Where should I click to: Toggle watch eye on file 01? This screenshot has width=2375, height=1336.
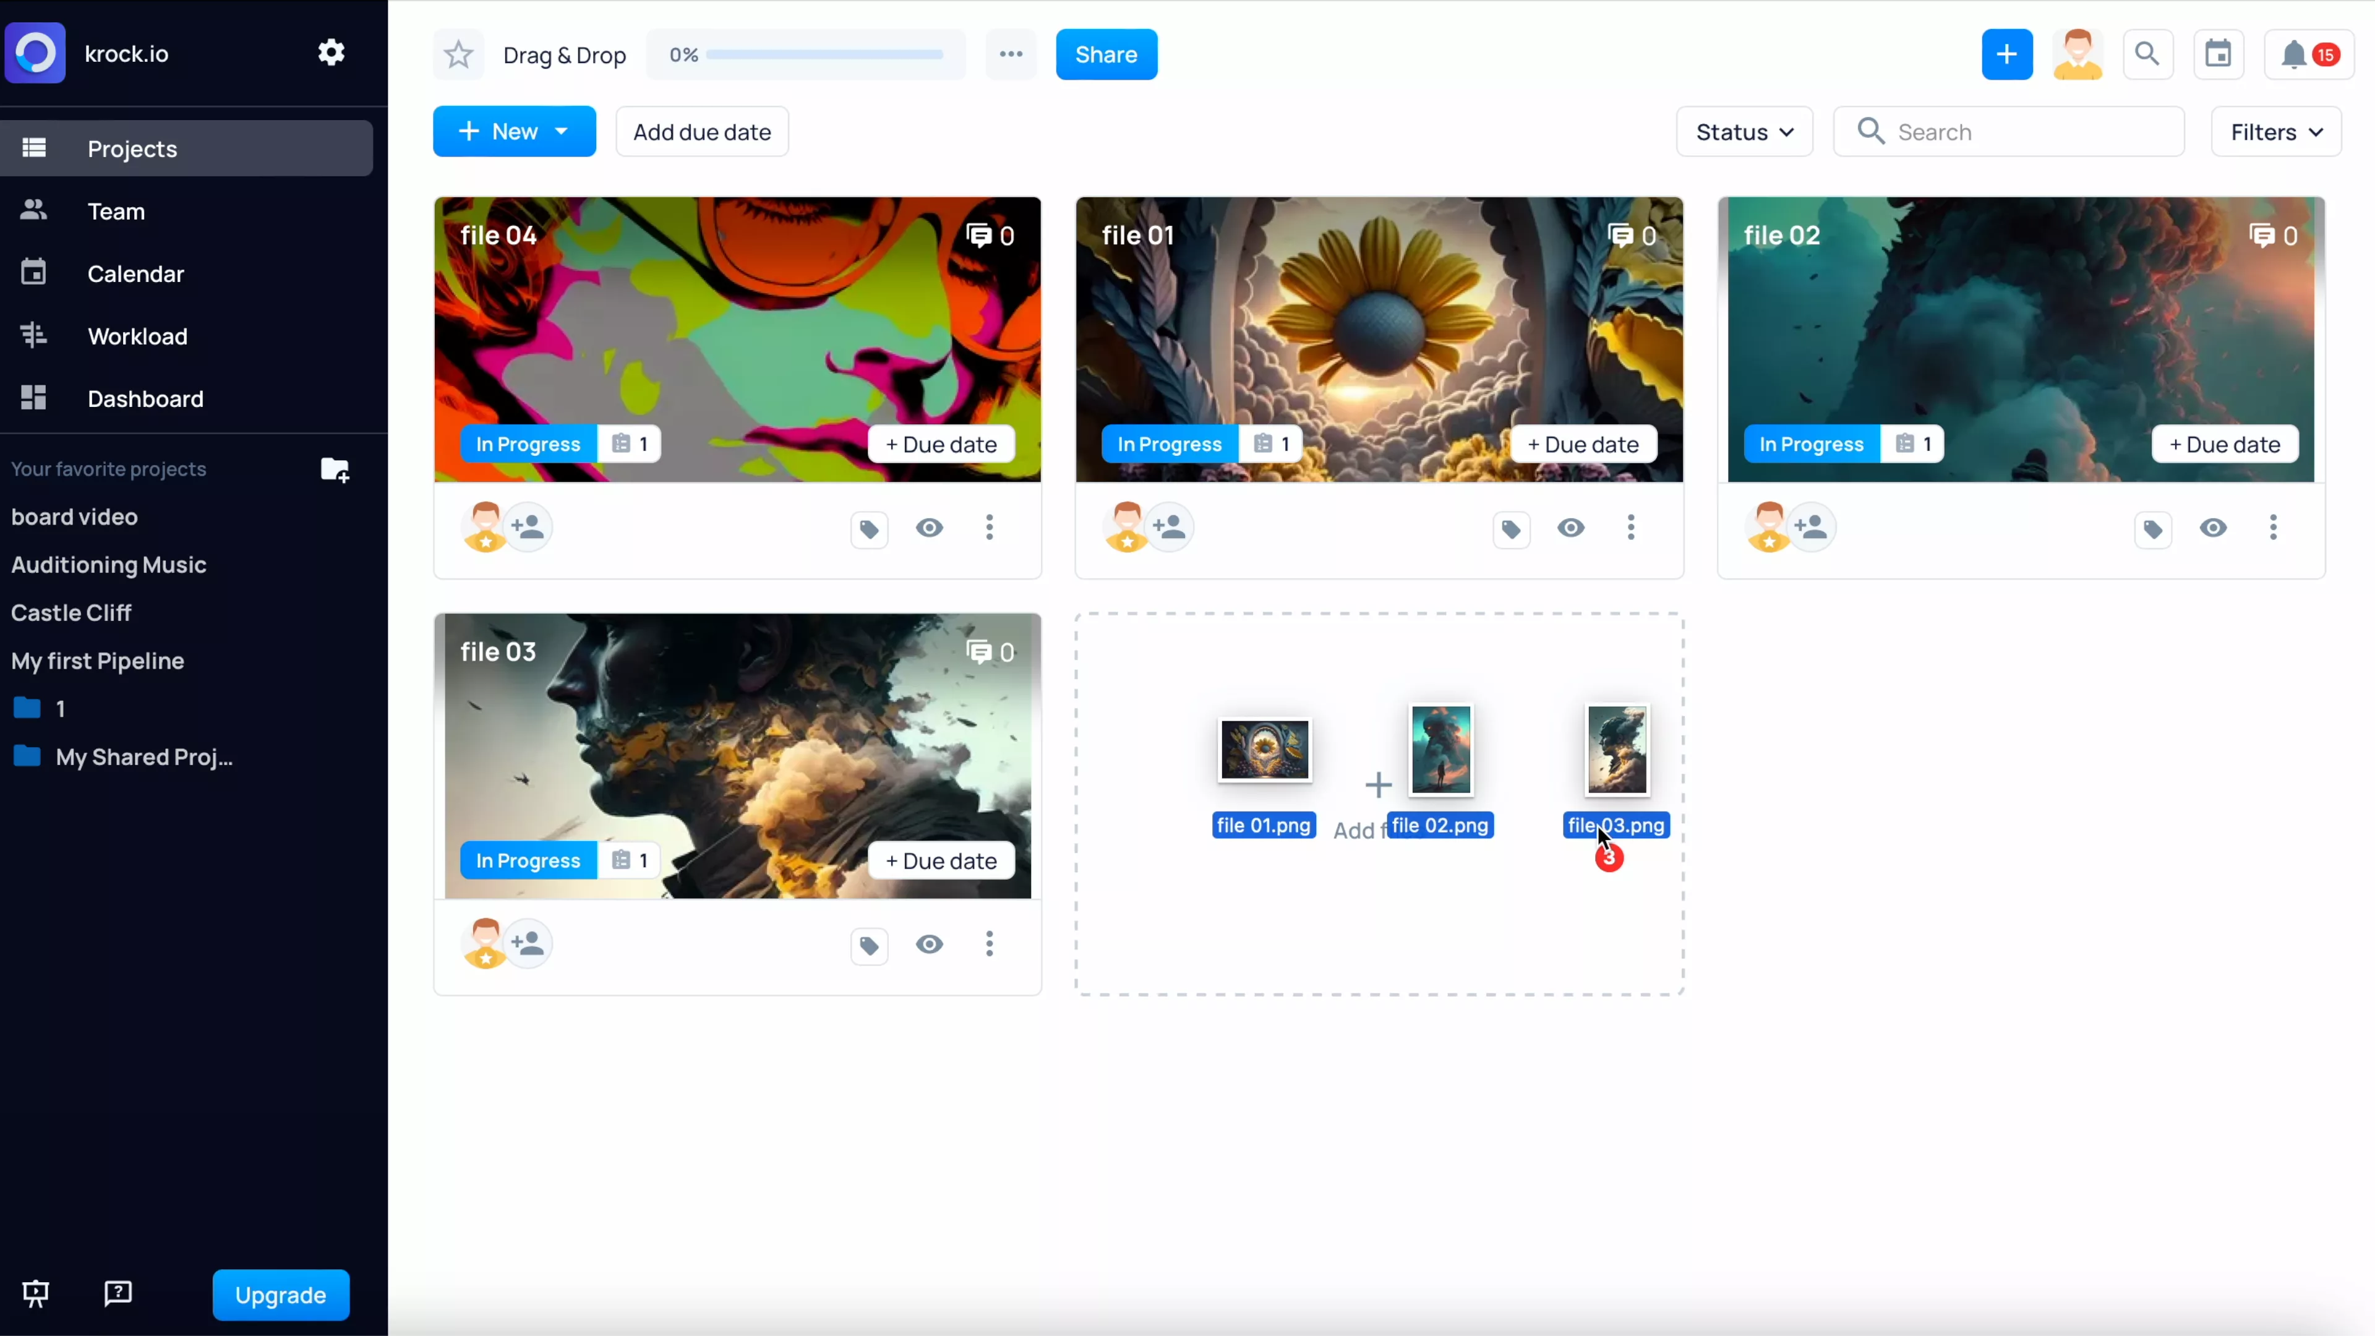[x=1571, y=528]
